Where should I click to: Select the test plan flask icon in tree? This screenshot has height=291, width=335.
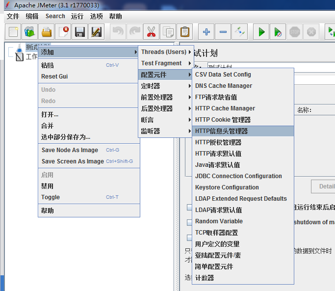pyautogui.click(x=20, y=48)
